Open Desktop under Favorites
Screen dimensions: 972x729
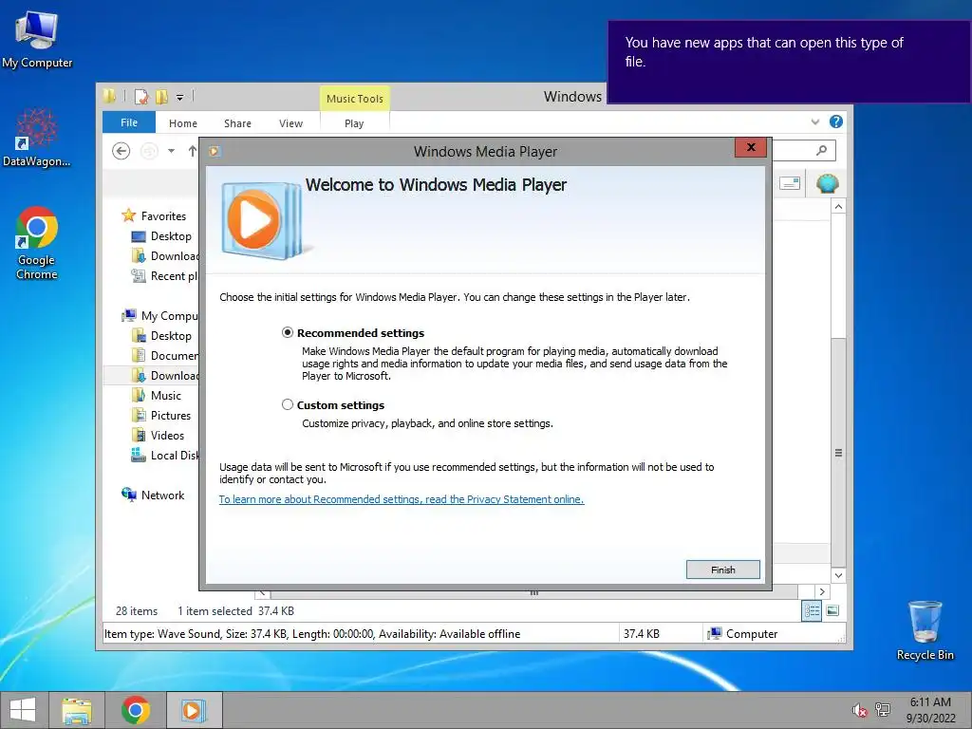[171, 236]
